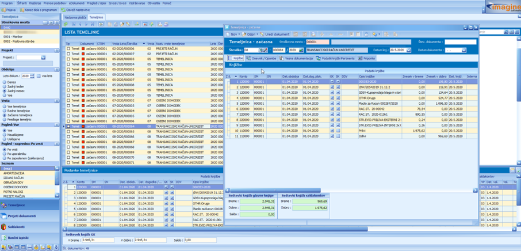Click green check icon beside year 2020 field
Screen dimensions: 521x251
(301, 50)
